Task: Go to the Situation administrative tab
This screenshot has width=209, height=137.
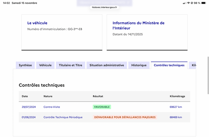Action: pos(107,65)
